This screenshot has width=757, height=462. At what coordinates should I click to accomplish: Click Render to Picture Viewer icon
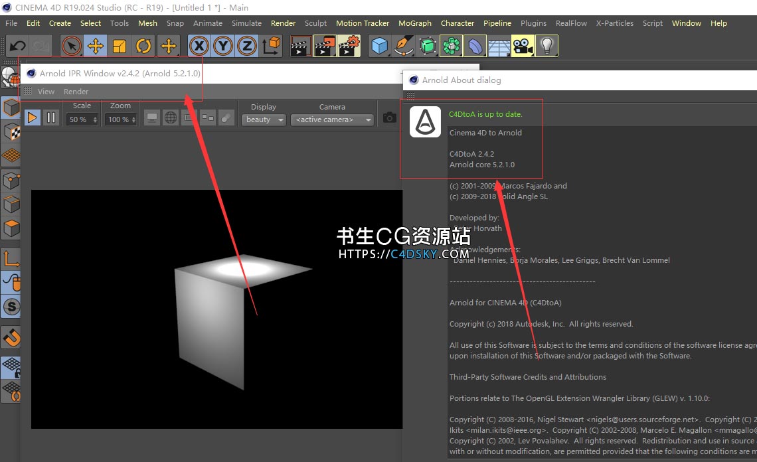pos(325,46)
